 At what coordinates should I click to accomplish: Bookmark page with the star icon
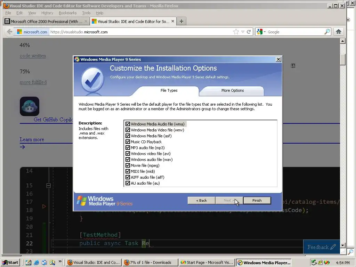coord(236,32)
